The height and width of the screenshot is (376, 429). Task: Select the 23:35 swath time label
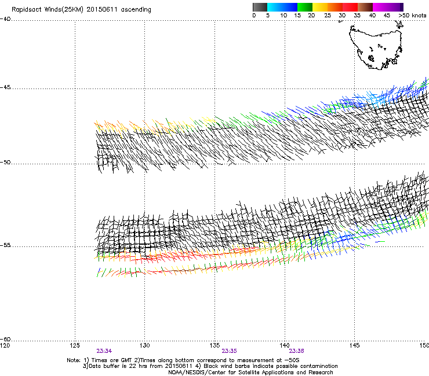click(x=229, y=351)
